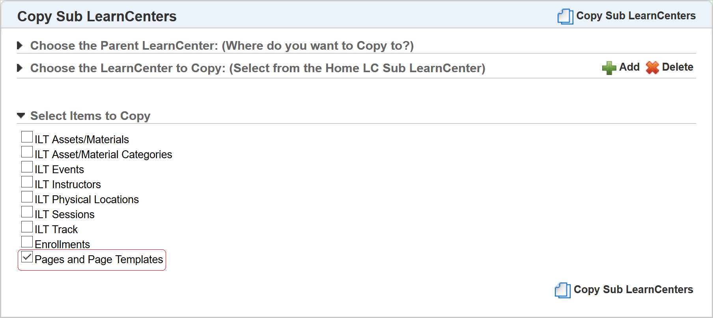Expand the Choose the Parent LearnCenter section

point(20,46)
